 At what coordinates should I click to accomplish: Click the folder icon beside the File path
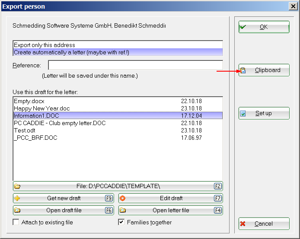[17, 186]
